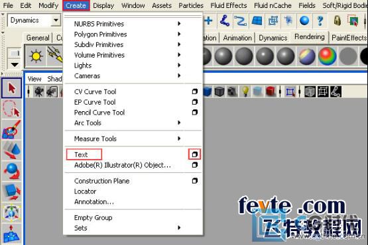Click the spotlight shelf icon
Viewport: 368px width, 245px height.
55,56
